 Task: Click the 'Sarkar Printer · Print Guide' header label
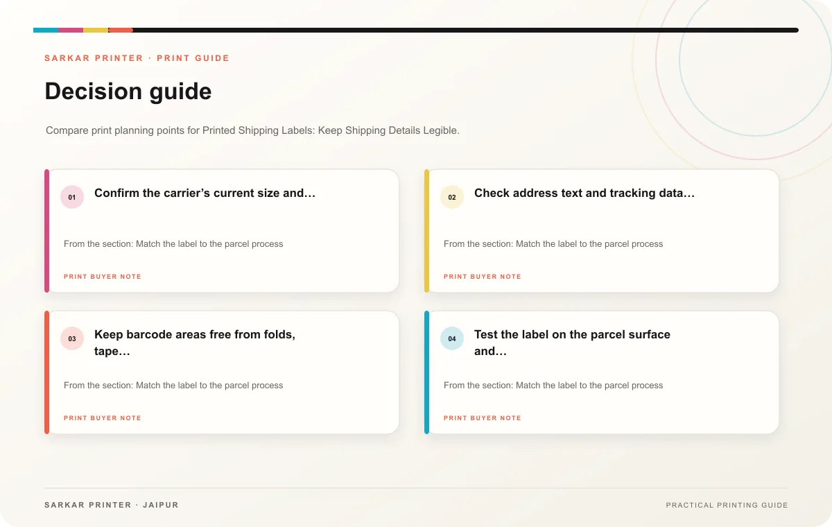(x=137, y=58)
